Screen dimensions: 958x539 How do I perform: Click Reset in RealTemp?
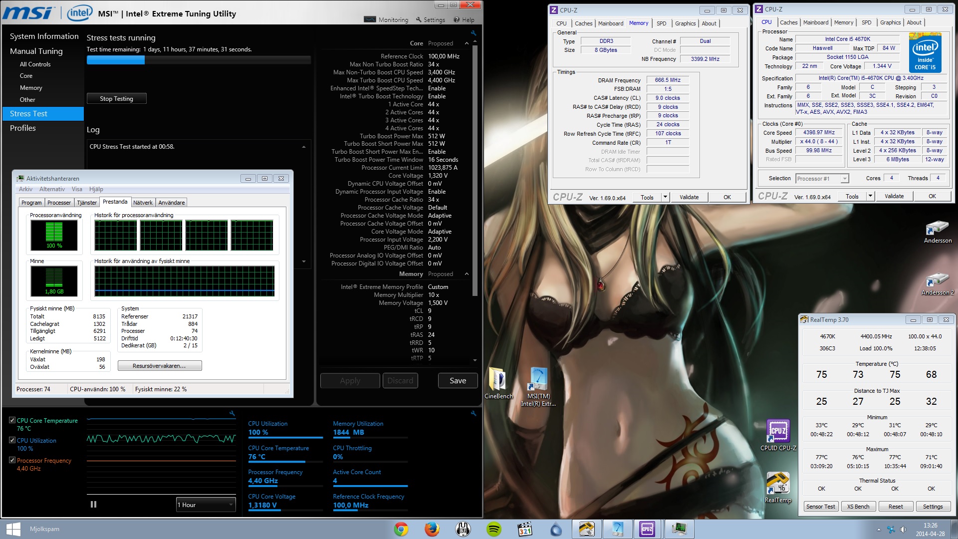pos(896,507)
